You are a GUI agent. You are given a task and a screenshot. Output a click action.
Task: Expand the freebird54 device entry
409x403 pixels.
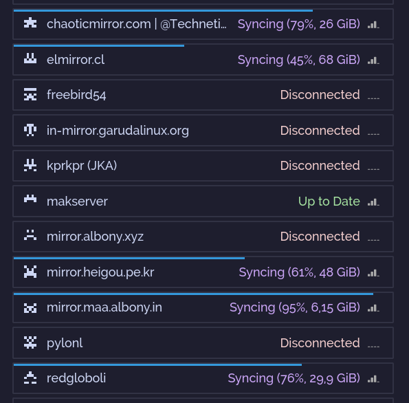(203, 95)
